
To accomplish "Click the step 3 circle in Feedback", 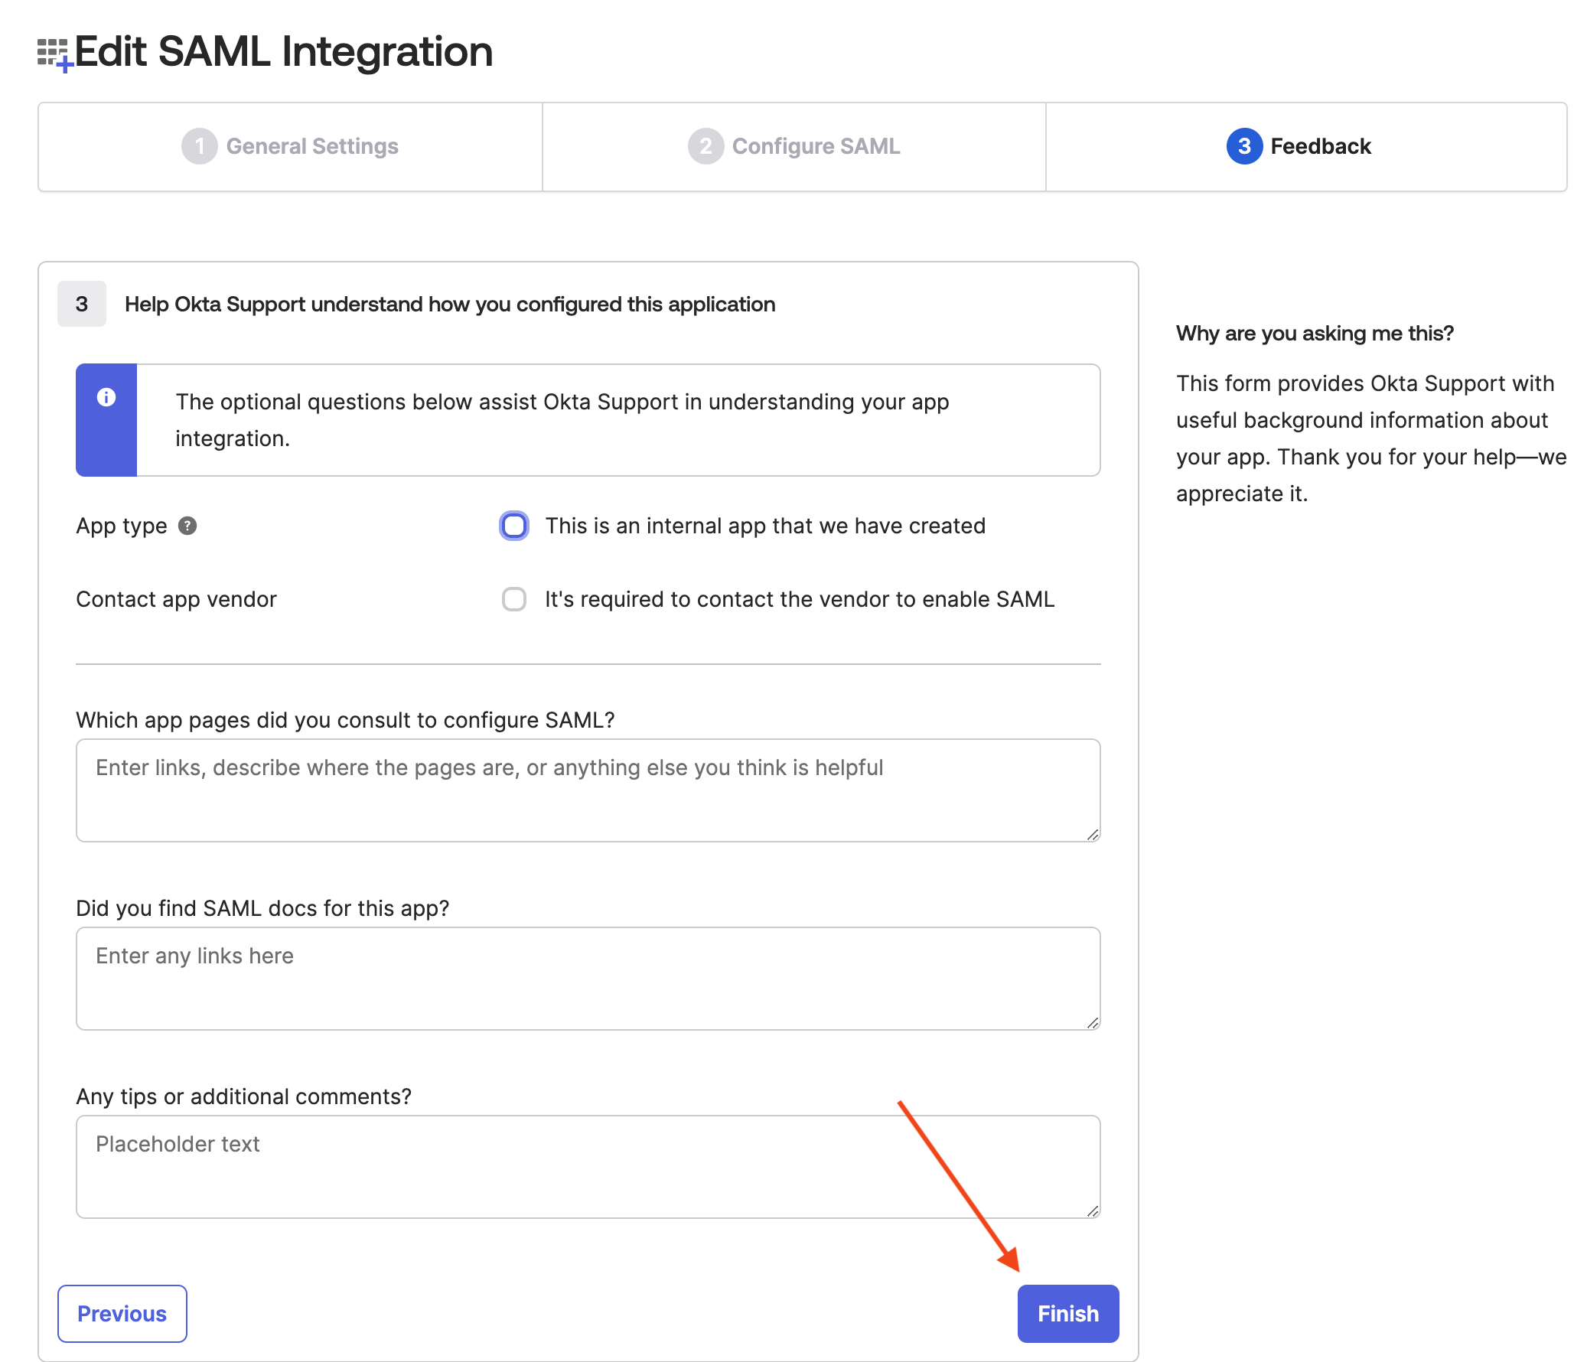I will pos(1245,146).
